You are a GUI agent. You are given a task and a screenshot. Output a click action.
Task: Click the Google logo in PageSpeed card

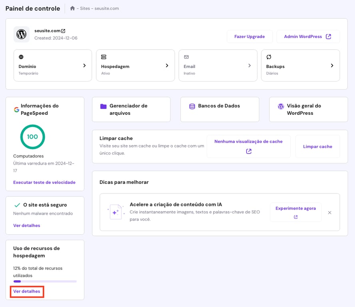(16, 110)
